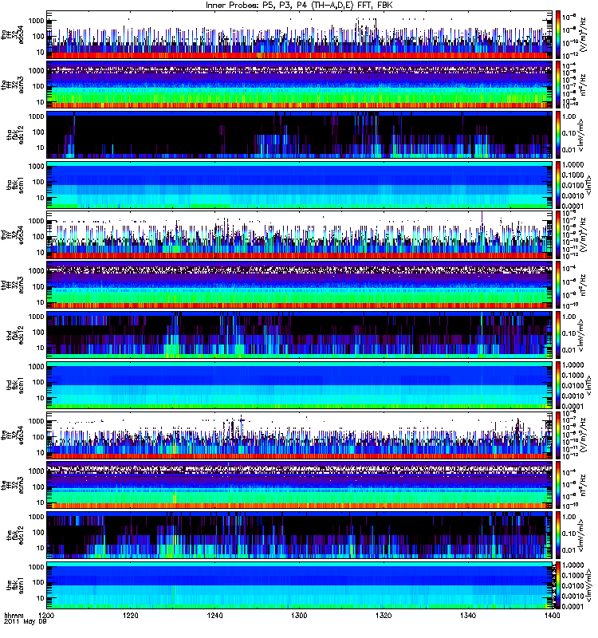Select the tha fff_32 scm3 spectrogram panel
This screenshot has height=638, width=598.
(300, 85)
